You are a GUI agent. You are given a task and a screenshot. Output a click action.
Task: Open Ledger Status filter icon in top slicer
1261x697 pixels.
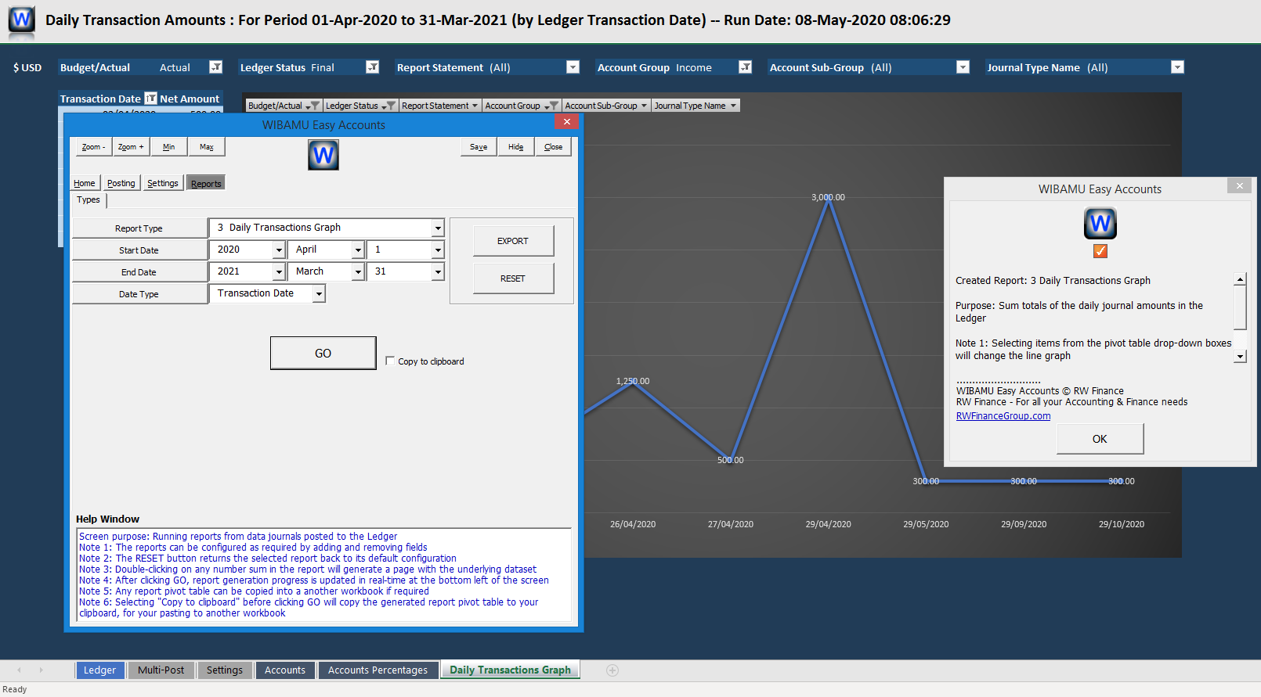pyautogui.click(x=373, y=67)
